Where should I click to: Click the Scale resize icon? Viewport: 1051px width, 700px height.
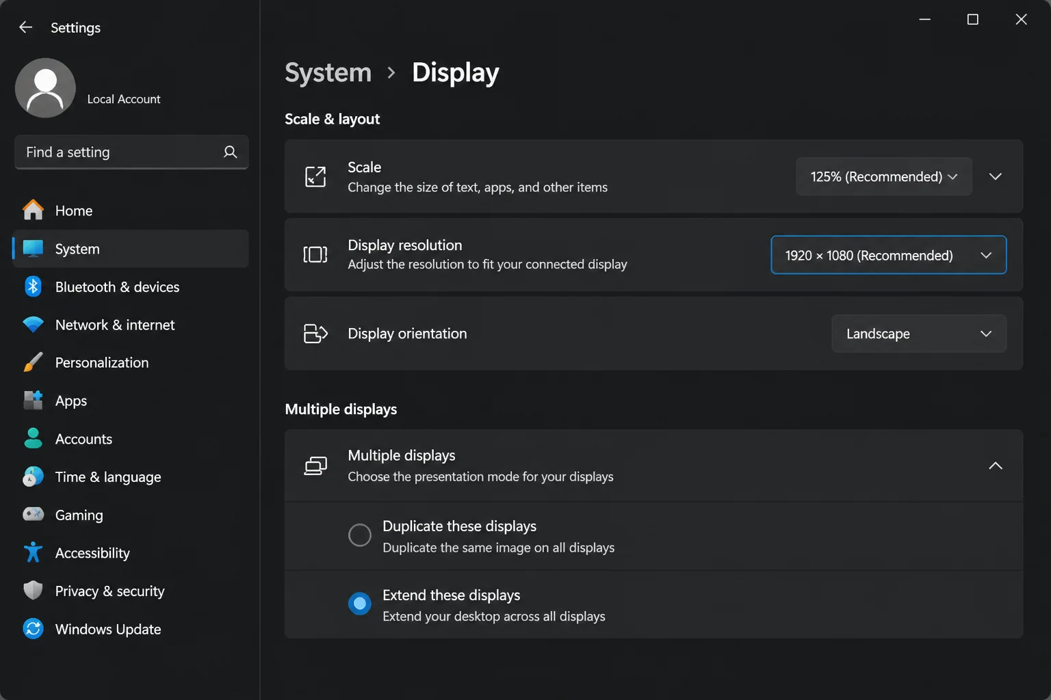click(315, 176)
